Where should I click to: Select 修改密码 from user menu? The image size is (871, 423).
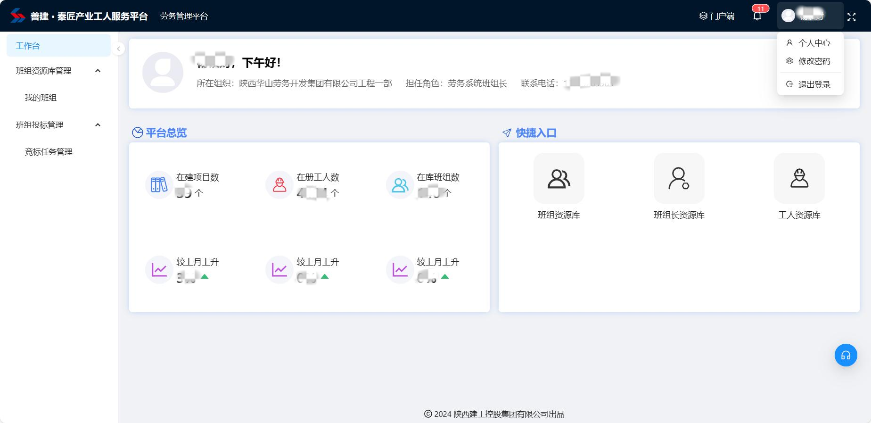pos(814,61)
